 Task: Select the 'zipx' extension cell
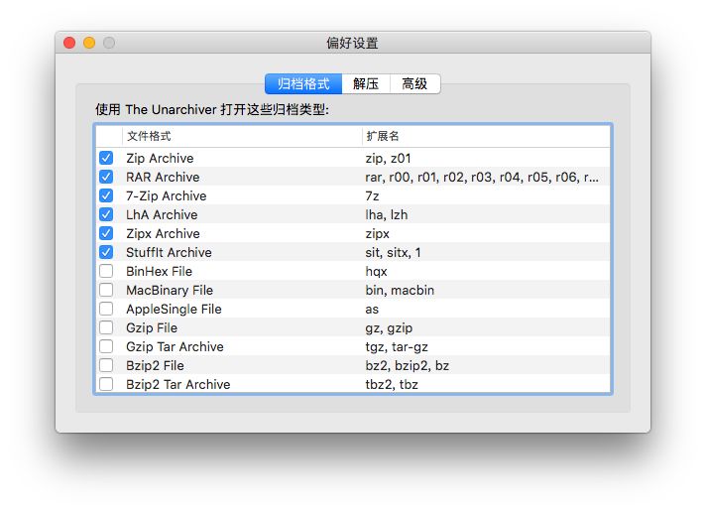(378, 233)
